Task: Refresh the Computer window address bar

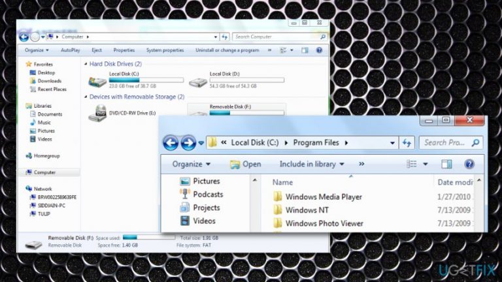Action: tap(224, 37)
